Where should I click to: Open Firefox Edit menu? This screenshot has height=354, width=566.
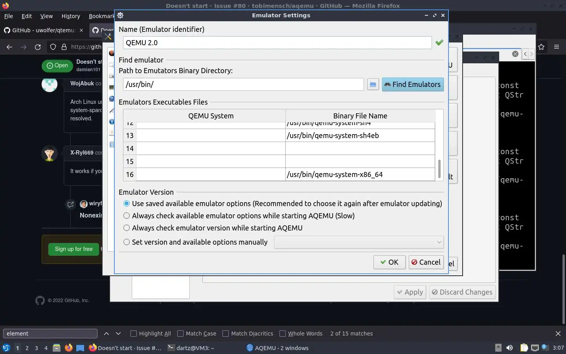pyautogui.click(x=27, y=16)
